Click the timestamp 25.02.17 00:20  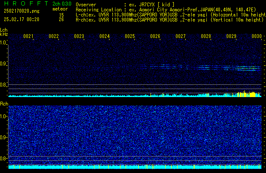pyautogui.click(x=22, y=19)
